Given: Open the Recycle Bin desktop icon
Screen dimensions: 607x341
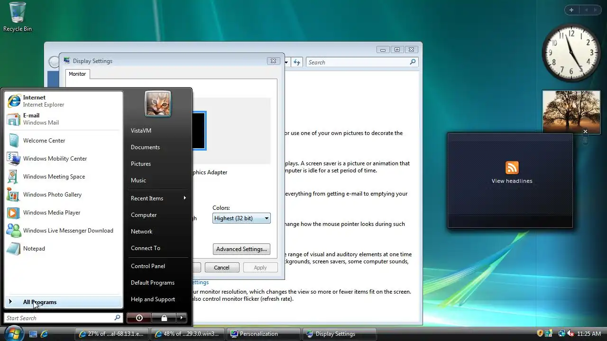Looking at the screenshot, I should pos(18,17).
